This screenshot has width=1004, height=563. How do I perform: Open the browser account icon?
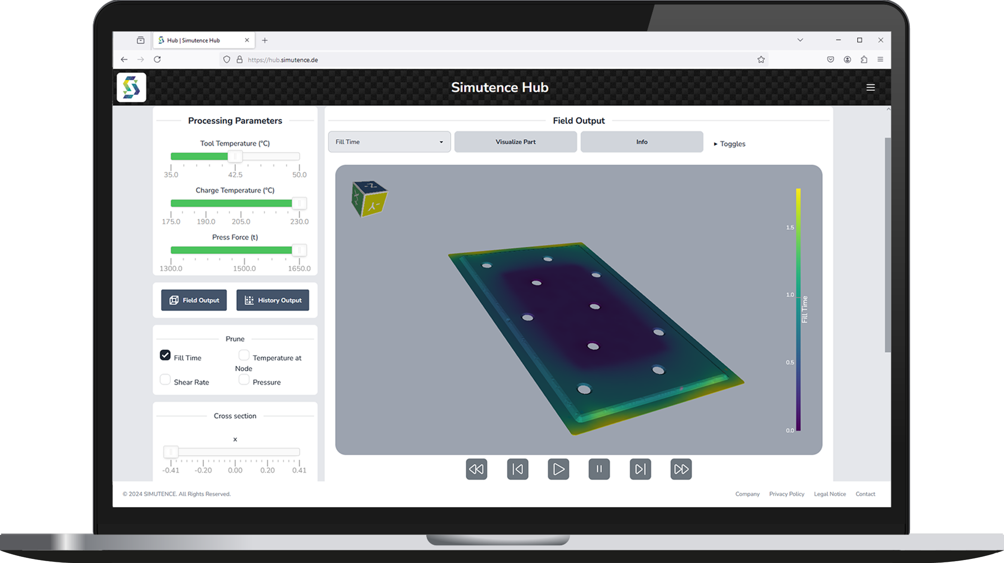(x=847, y=60)
